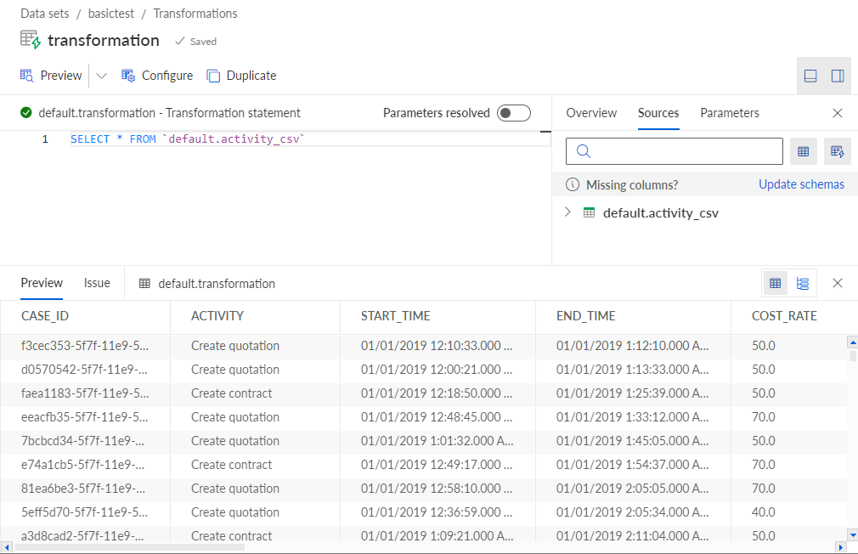Expand the default.activity_csv source tree
This screenshot has height=554, width=858.
[x=567, y=212]
